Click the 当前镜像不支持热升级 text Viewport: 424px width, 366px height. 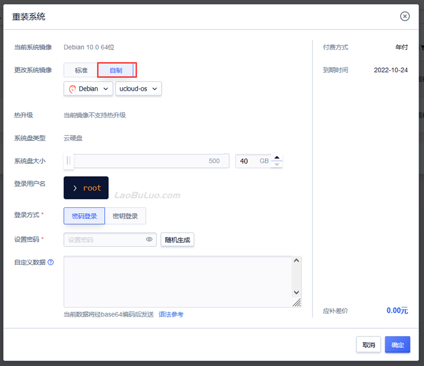click(x=95, y=116)
